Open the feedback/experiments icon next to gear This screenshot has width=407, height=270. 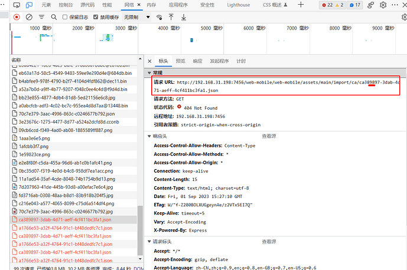pos(370,5)
